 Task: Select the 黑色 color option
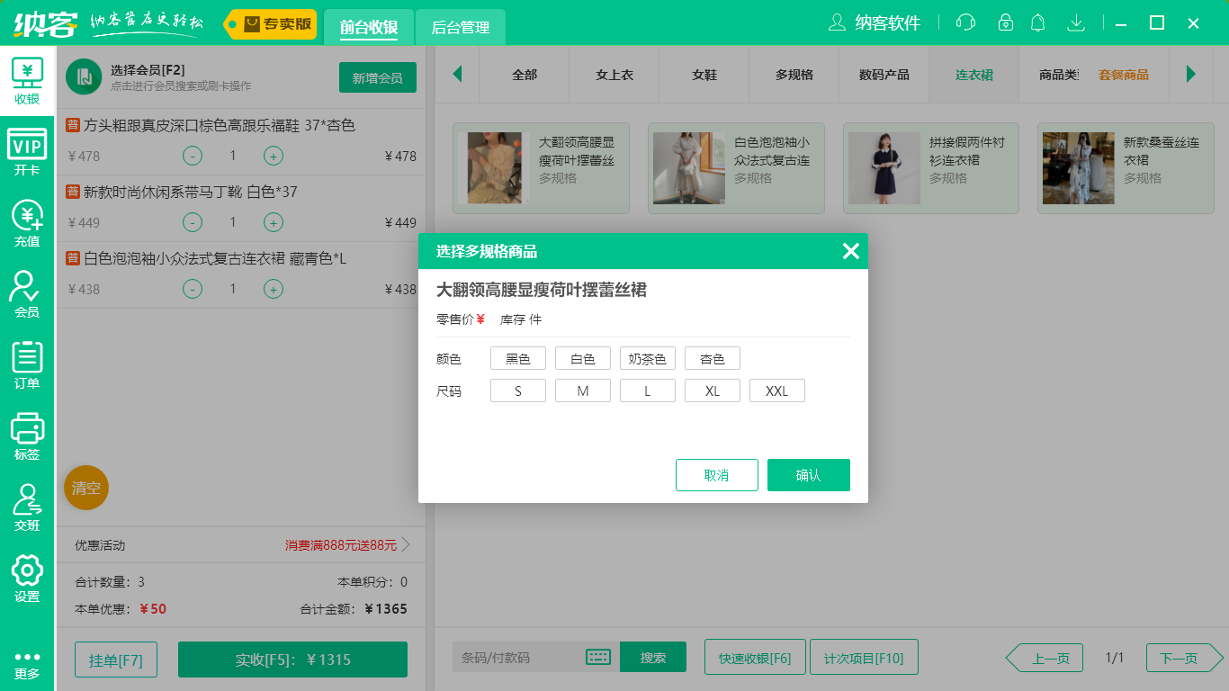(x=517, y=357)
